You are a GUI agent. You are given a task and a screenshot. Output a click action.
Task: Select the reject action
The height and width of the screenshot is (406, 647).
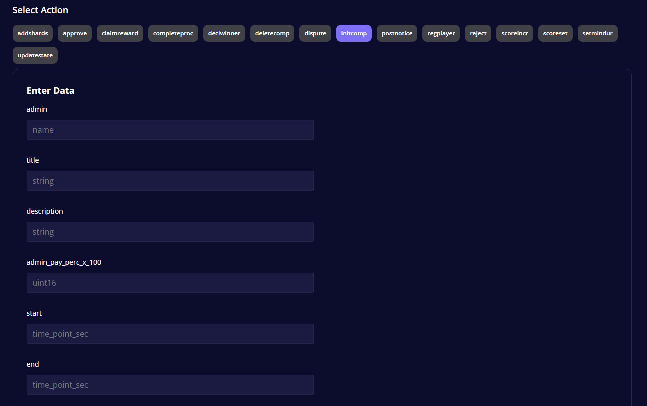478,33
